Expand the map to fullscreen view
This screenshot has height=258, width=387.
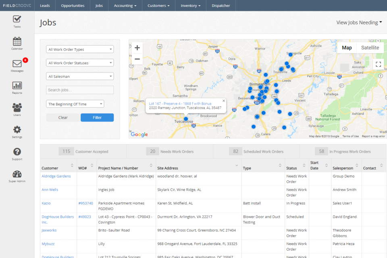[378, 64]
